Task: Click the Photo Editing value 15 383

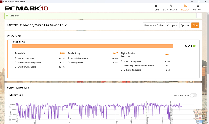Action: point(168,61)
